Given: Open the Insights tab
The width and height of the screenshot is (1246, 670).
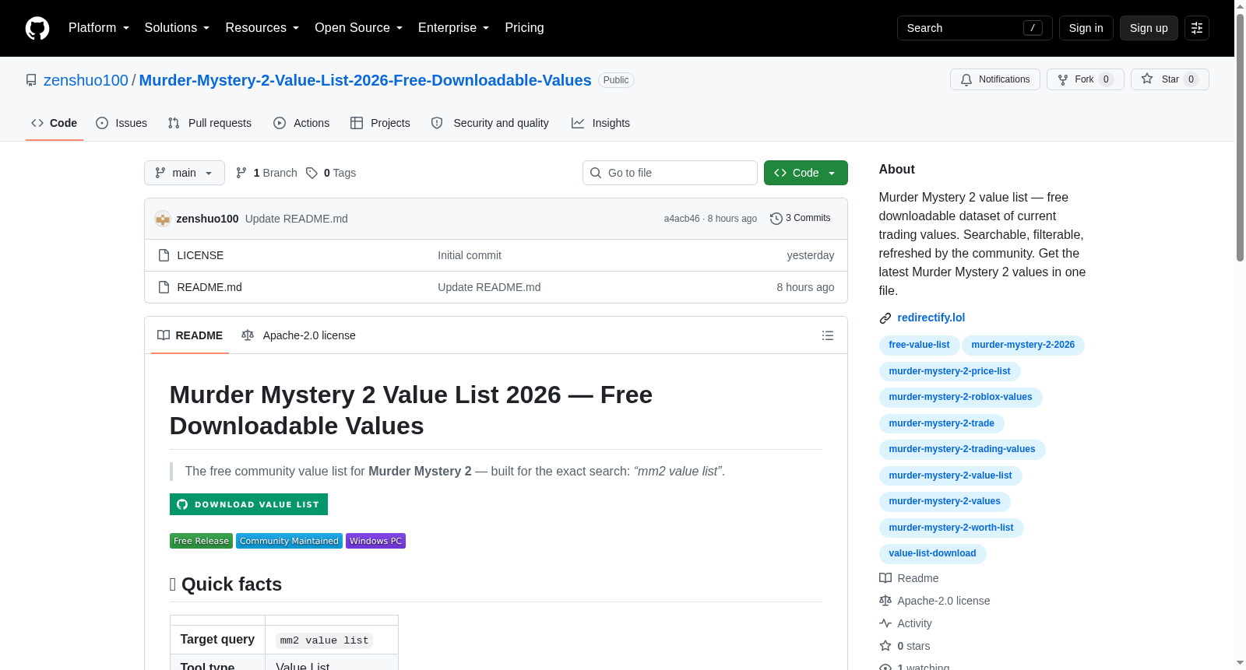Looking at the screenshot, I should click(x=600, y=123).
